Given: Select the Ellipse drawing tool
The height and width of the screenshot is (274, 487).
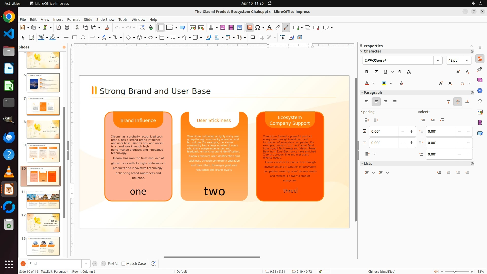Looking at the screenshot, I should pyautogui.click(x=83, y=37).
